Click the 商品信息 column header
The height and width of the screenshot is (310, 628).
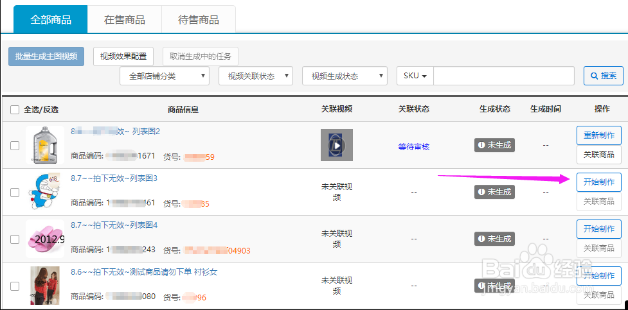(183, 109)
